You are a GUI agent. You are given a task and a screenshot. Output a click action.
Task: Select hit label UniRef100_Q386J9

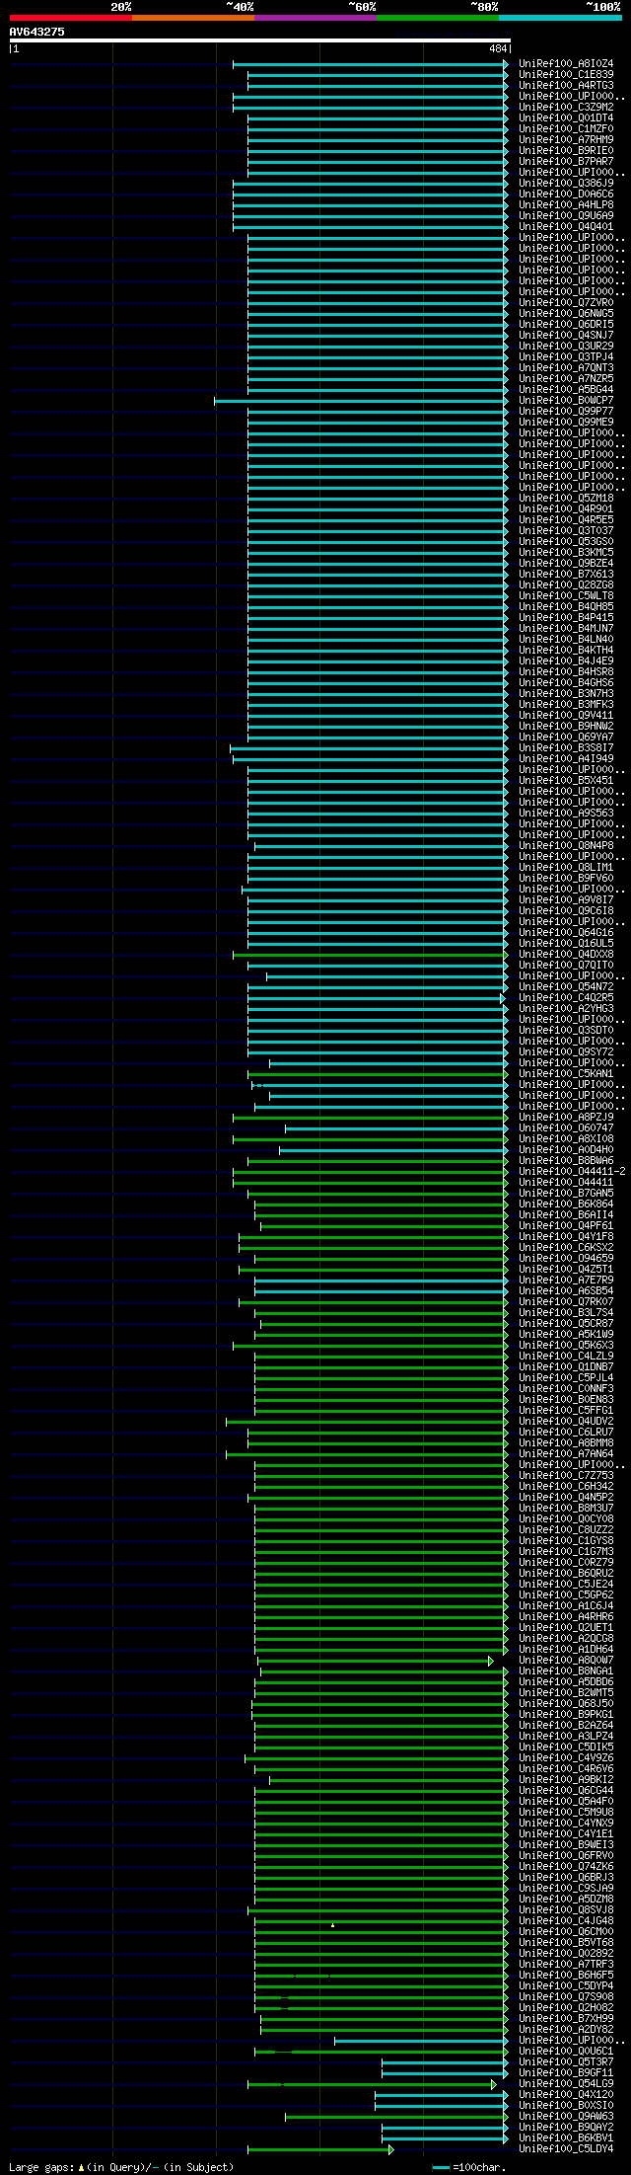(566, 183)
